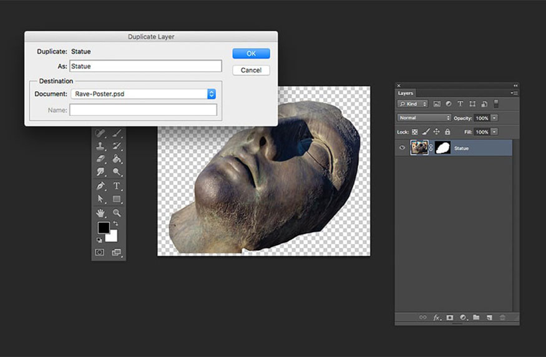Image resolution: width=546 pixels, height=357 pixels.
Task: Select the Pen tool
Action: [x=100, y=186]
